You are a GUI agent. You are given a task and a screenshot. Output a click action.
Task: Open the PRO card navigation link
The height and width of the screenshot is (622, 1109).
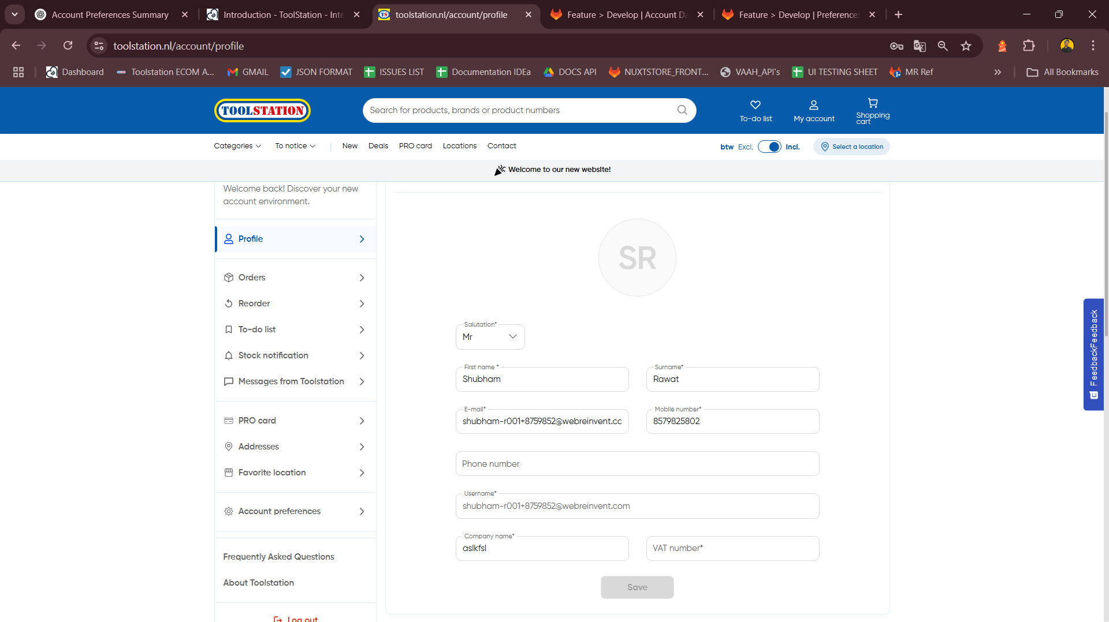415,146
